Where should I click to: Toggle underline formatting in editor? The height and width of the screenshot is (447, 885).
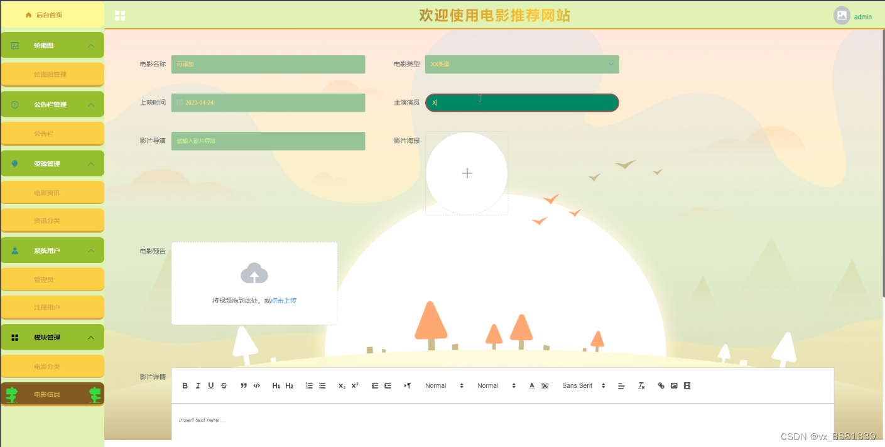coord(211,385)
